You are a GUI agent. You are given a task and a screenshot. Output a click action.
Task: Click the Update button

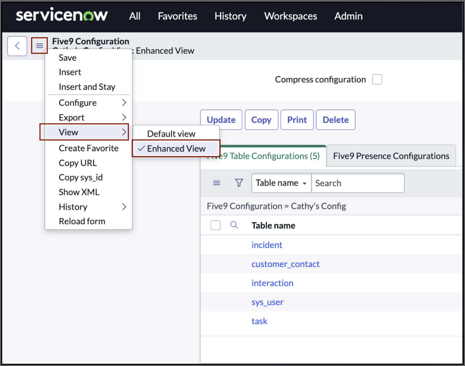click(x=221, y=120)
